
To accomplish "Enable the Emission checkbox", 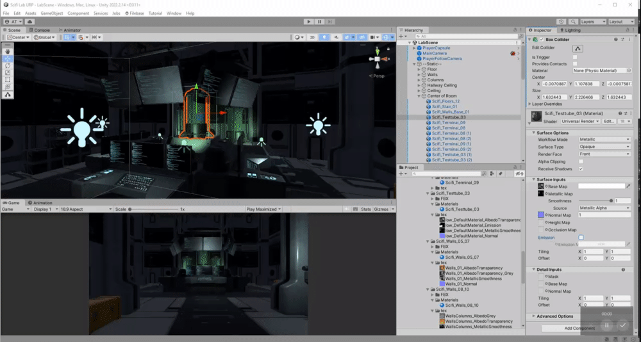I will (x=581, y=238).
